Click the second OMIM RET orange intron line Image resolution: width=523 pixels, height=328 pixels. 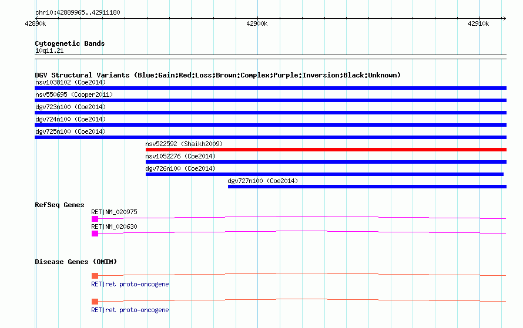point(302,300)
